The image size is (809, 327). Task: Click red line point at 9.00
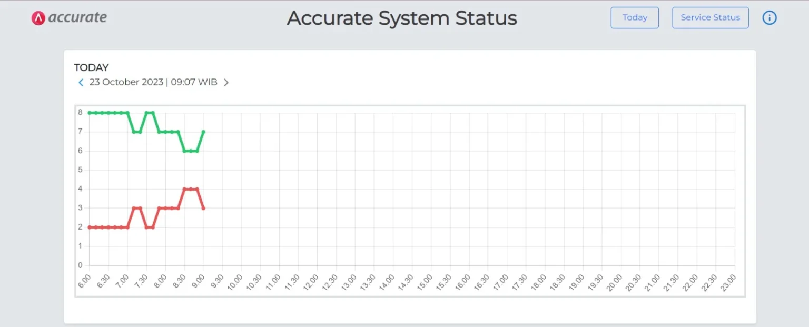203,208
